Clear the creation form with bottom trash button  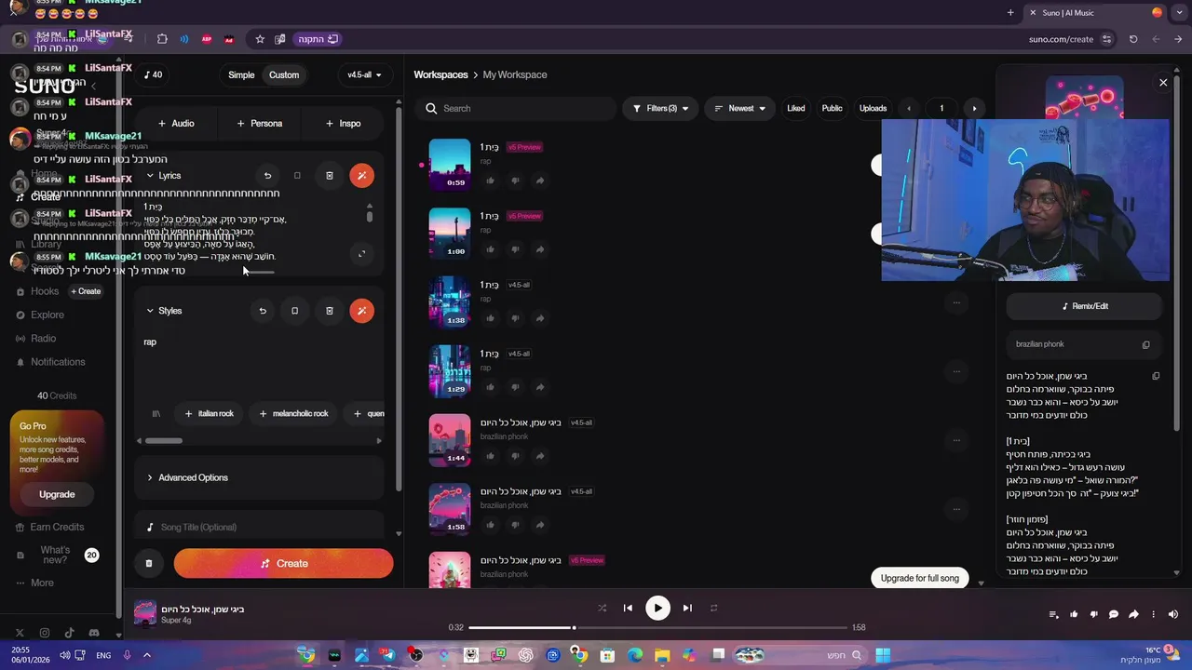click(149, 563)
